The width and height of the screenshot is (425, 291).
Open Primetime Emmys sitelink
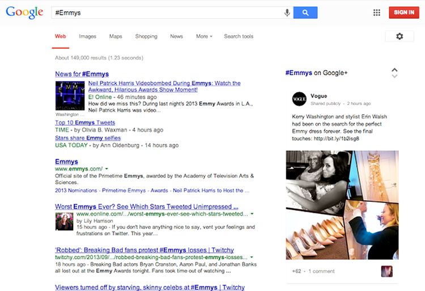124,191
